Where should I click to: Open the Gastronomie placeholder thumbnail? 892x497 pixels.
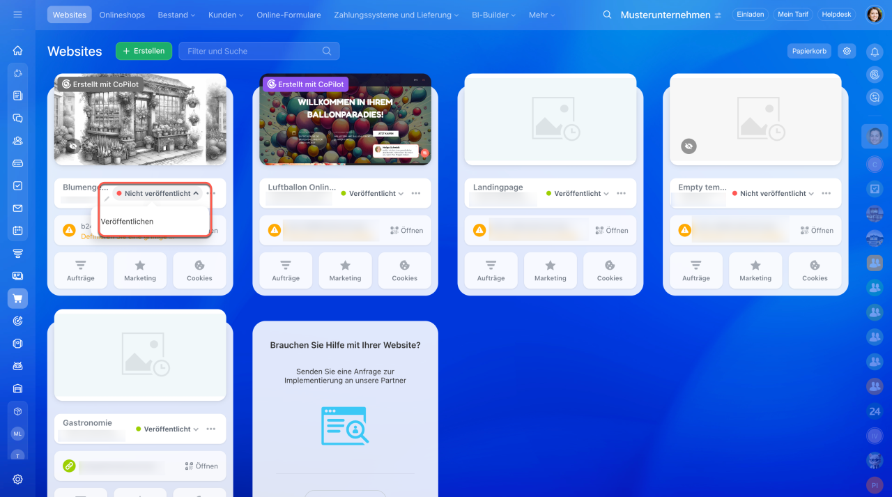tap(140, 355)
